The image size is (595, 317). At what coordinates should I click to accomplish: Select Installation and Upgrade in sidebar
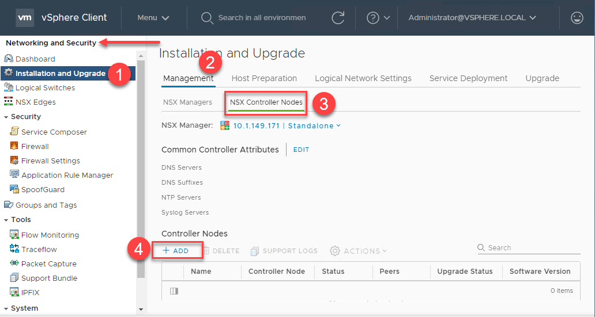[x=68, y=74]
